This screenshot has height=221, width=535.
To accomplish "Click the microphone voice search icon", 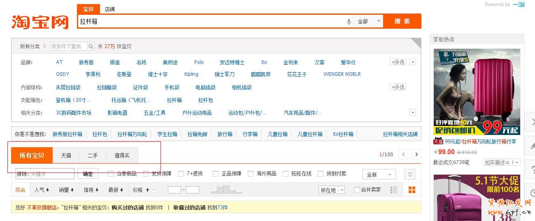I will (x=349, y=21).
